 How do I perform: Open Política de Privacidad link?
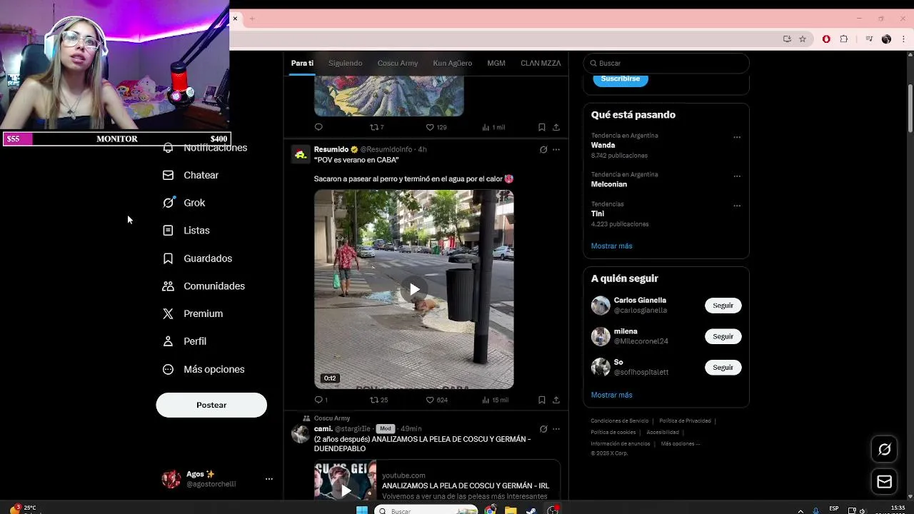click(x=685, y=420)
